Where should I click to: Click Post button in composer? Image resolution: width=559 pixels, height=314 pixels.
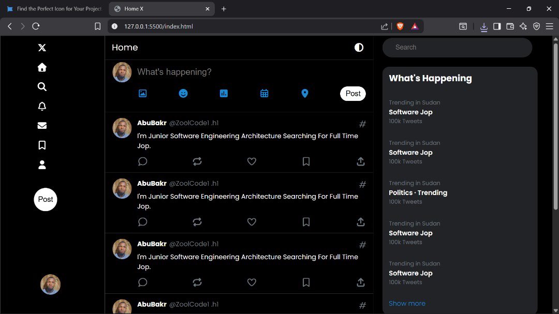tap(353, 94)
